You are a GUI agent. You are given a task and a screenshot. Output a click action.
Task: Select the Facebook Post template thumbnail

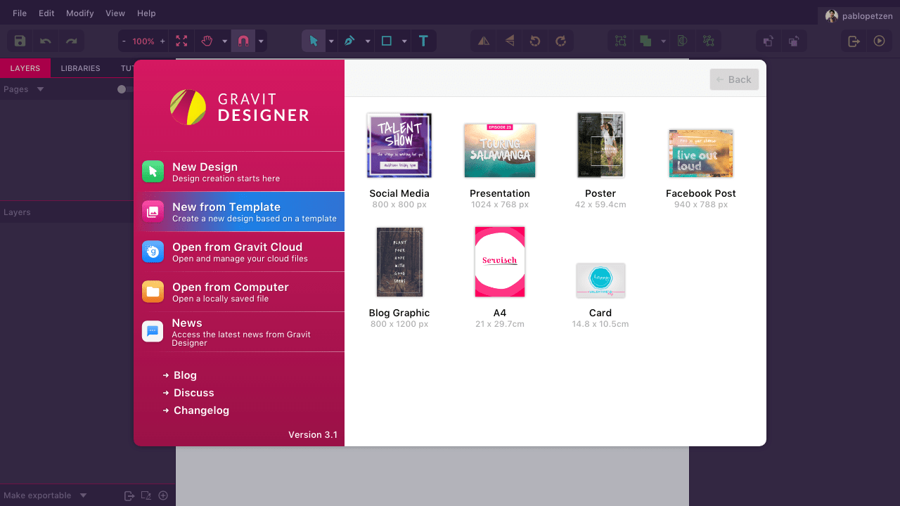(x=701, y=153)
